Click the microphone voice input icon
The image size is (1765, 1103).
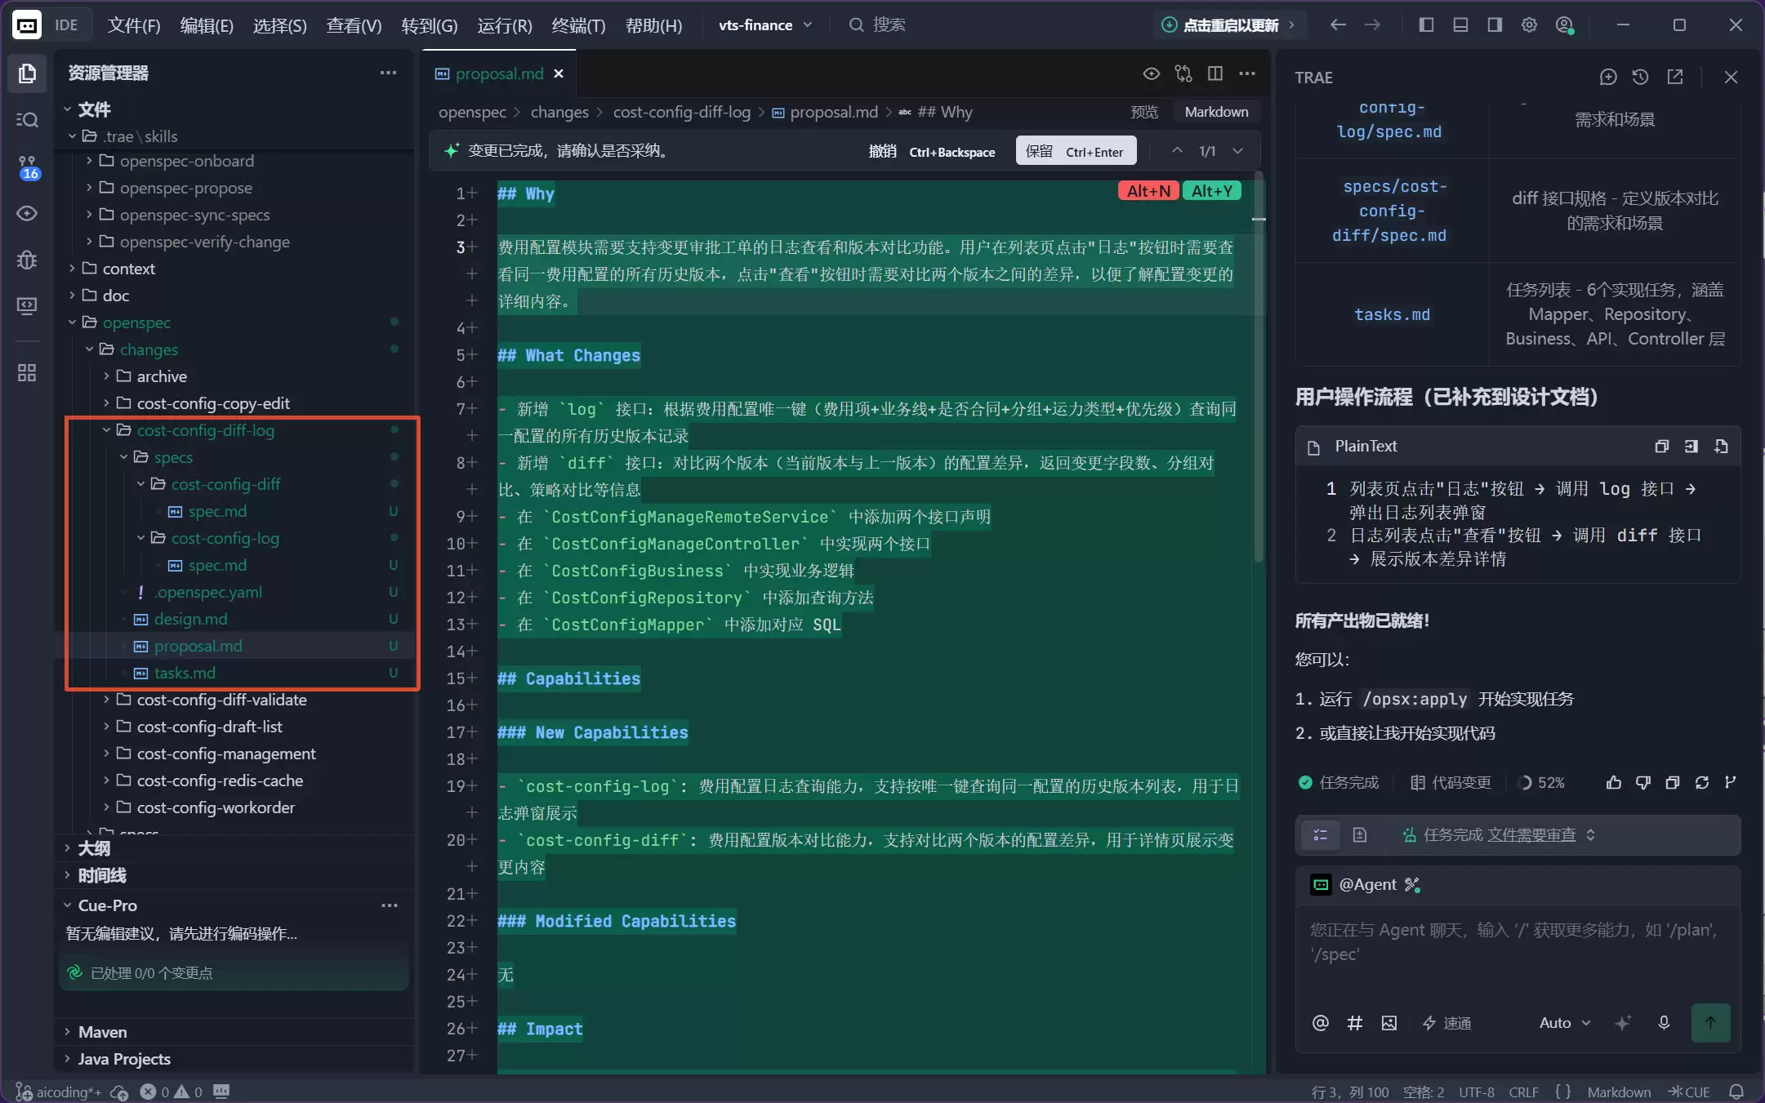[x=1663, y=1023]
